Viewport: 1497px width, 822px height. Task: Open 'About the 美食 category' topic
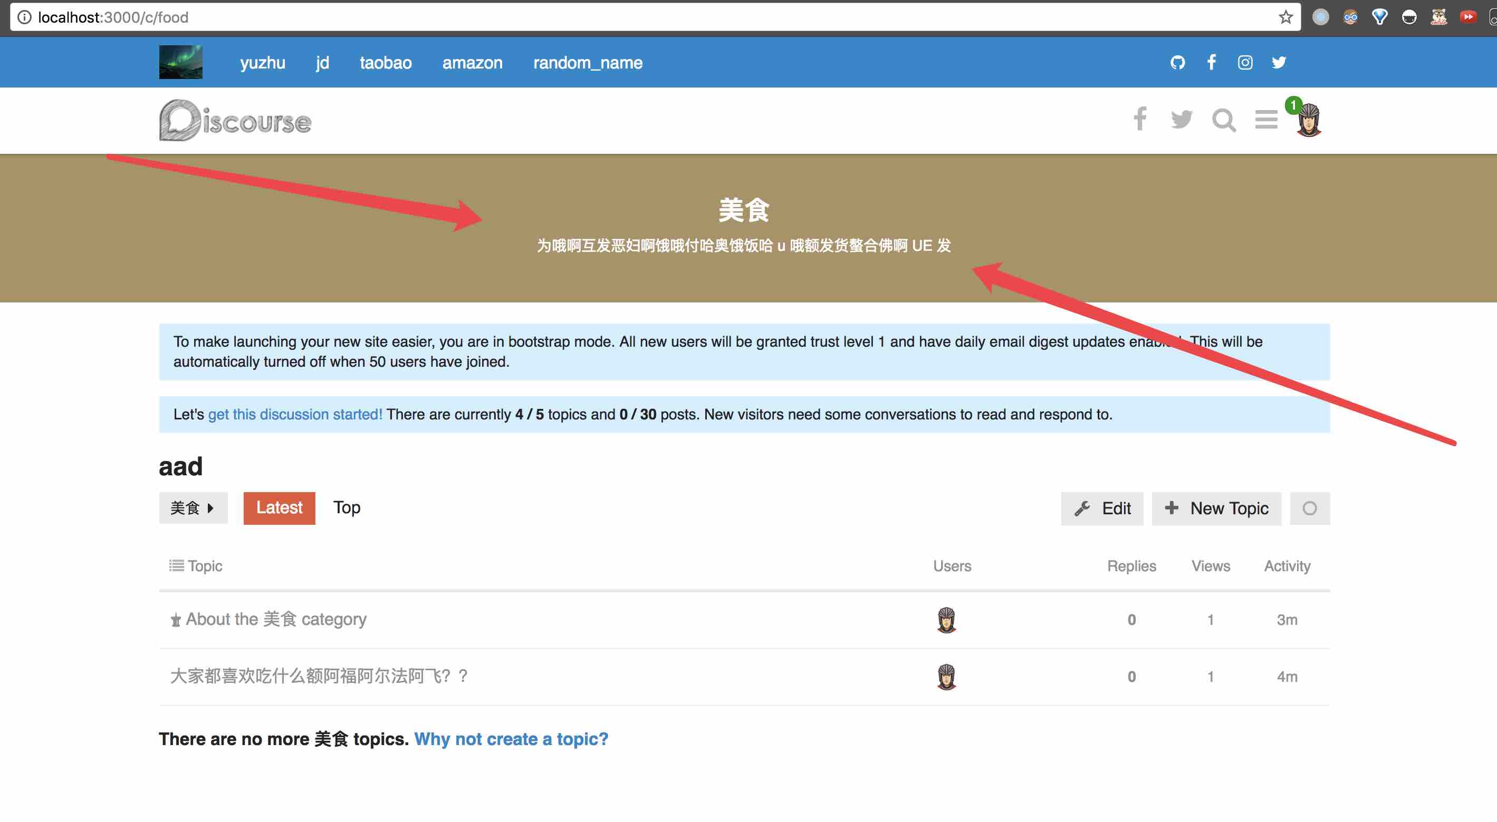click(276, 620)
